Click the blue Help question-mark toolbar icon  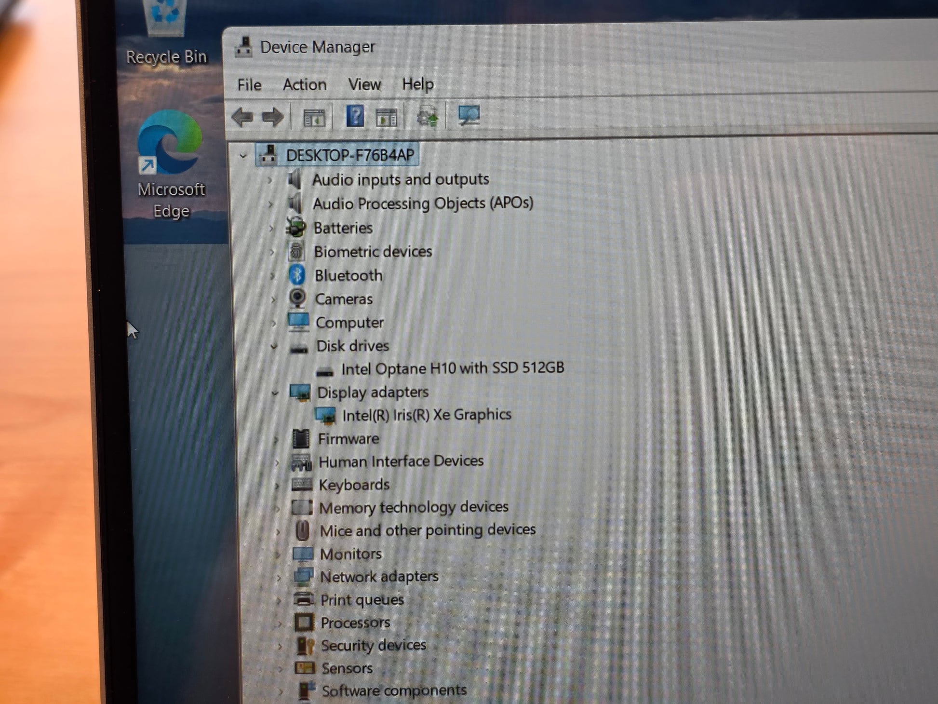pos(355,116)
